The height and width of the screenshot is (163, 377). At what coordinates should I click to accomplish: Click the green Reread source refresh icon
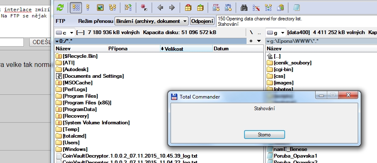point(60,8)
